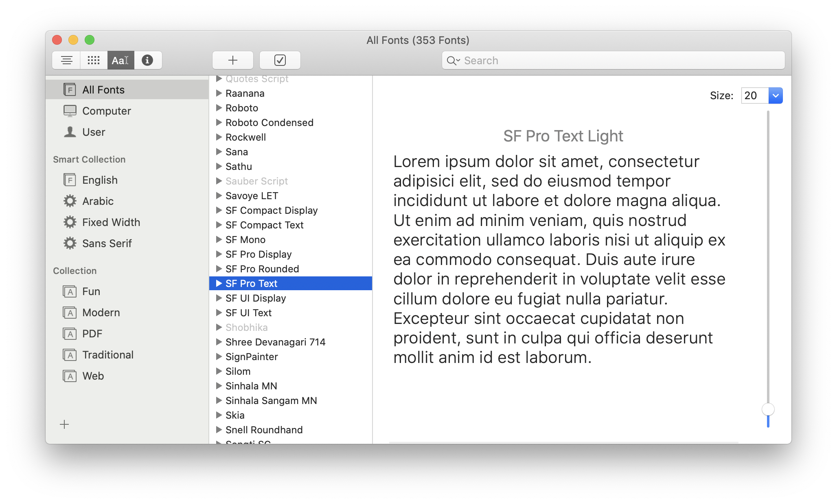Select the Savoye LET font family
The image size is (837, 504).
click(291, 196)
